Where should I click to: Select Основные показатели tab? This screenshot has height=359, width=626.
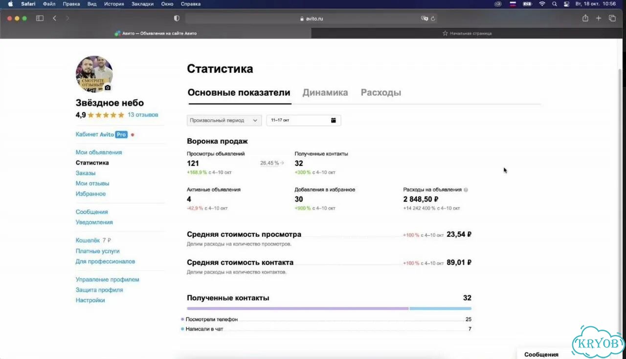[239, 93]
